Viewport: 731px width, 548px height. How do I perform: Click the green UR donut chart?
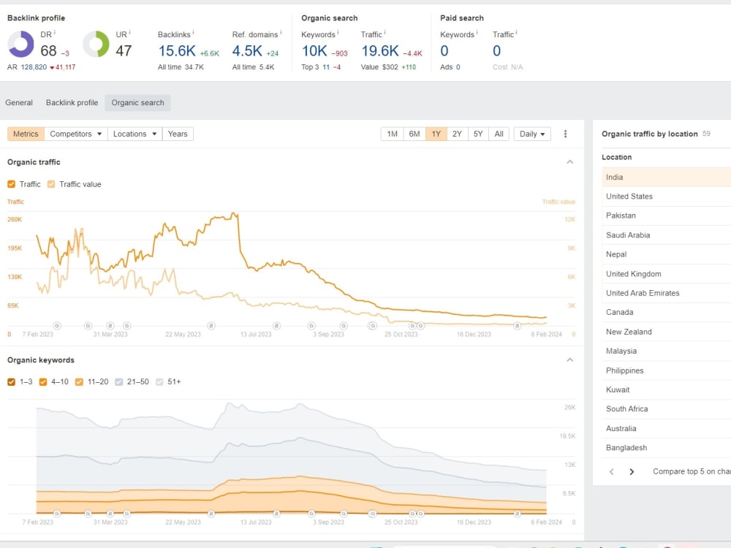(x=96, y=44)
